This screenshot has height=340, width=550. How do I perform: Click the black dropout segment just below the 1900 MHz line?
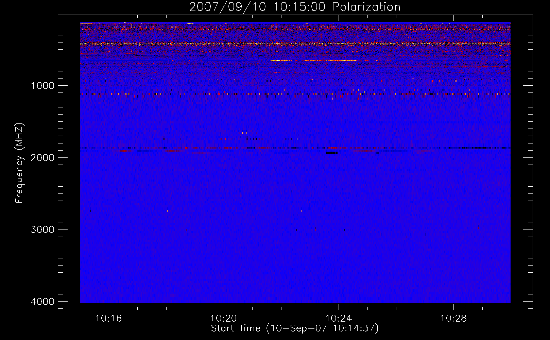[332, 153]
